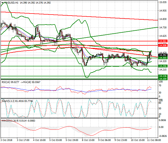Screen dimensions: 168x143
Task: Click the 14.100 green level label
Action: 163,79
